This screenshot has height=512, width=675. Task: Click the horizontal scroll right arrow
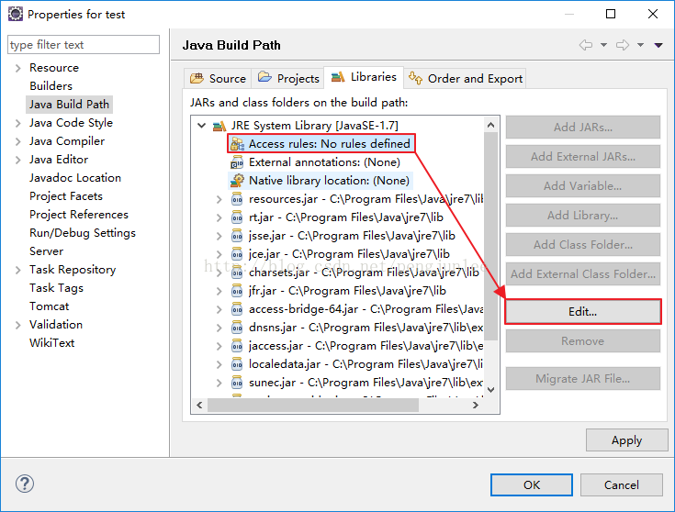pos(476,405)
